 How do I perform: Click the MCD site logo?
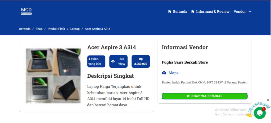(26, 11)
